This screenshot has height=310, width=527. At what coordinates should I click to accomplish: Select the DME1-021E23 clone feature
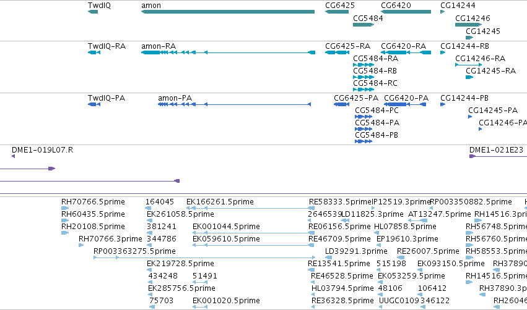pyautogui.click(x=498, y=156)
